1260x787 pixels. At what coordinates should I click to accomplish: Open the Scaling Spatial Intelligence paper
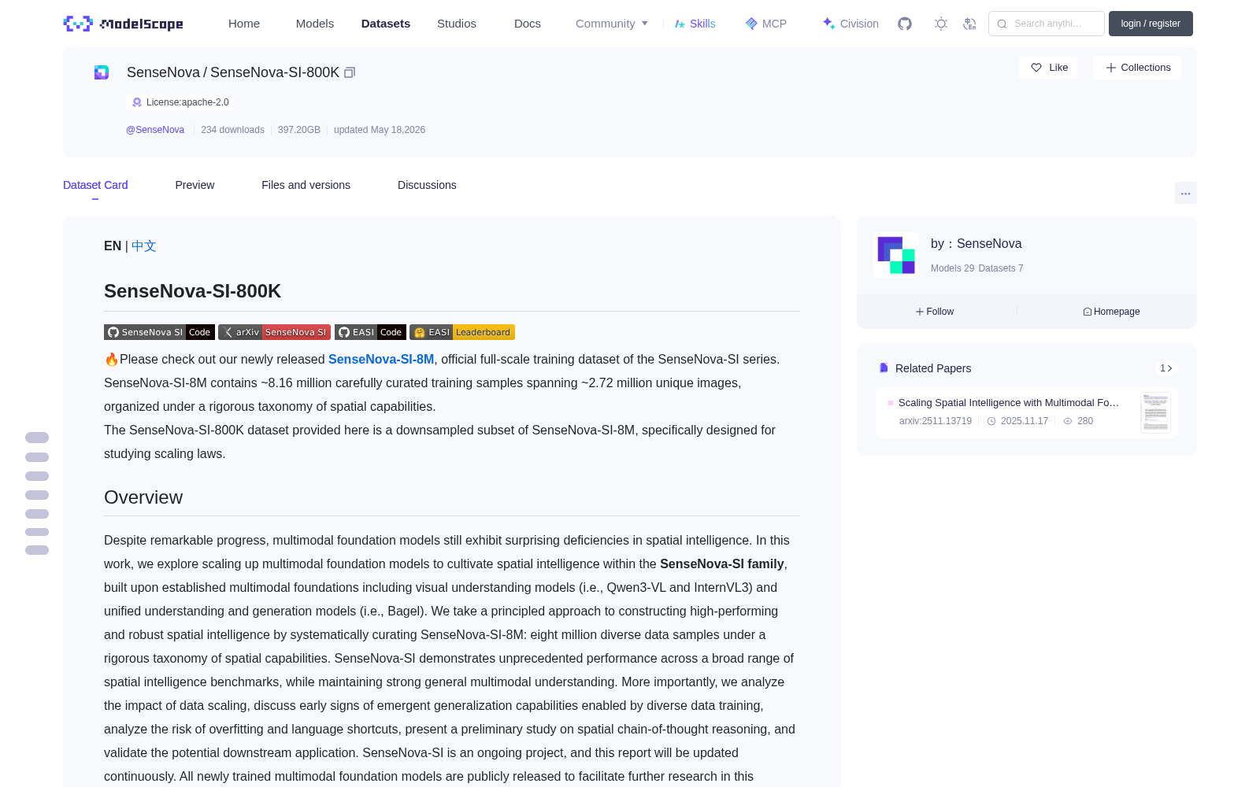[x=1009, y=403]
